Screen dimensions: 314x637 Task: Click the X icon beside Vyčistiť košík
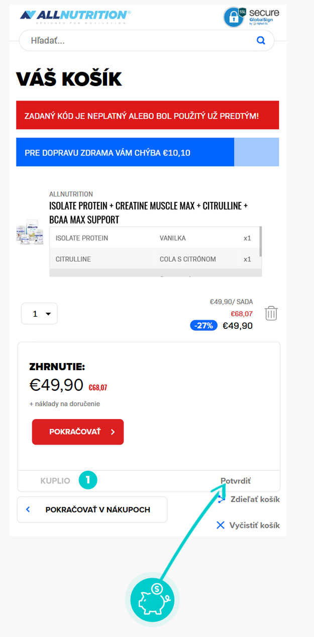click(220, 525)
